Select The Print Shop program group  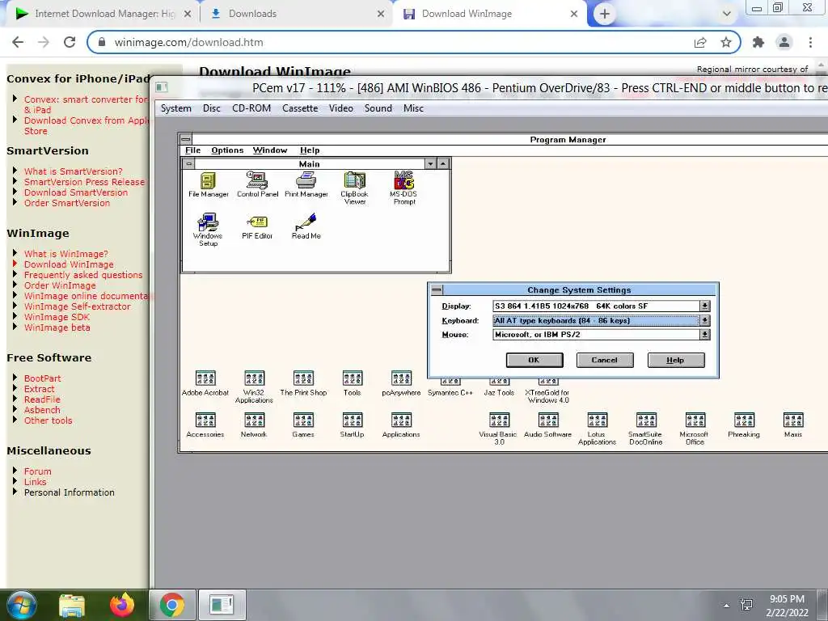[x=304, y=383]
